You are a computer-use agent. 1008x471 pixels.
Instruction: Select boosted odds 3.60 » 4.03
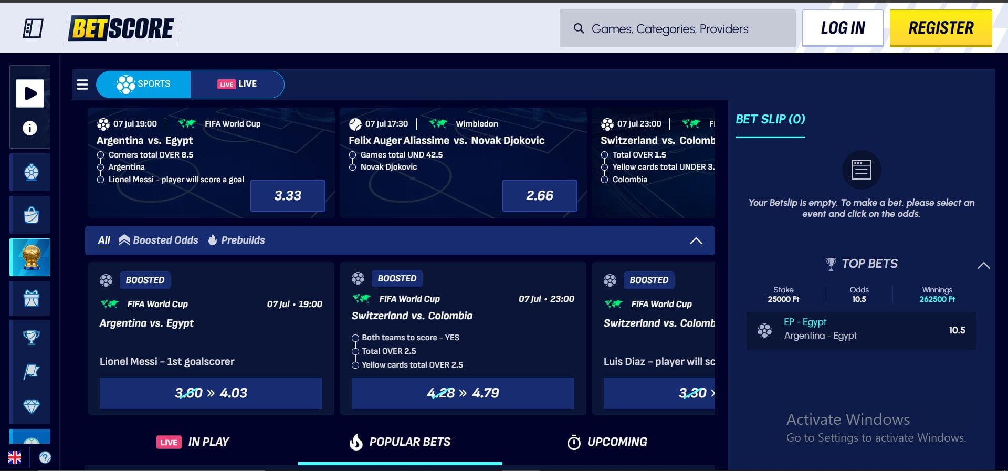211,393
